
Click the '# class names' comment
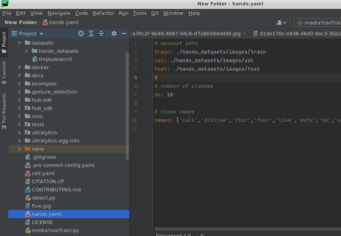(175, 112)
